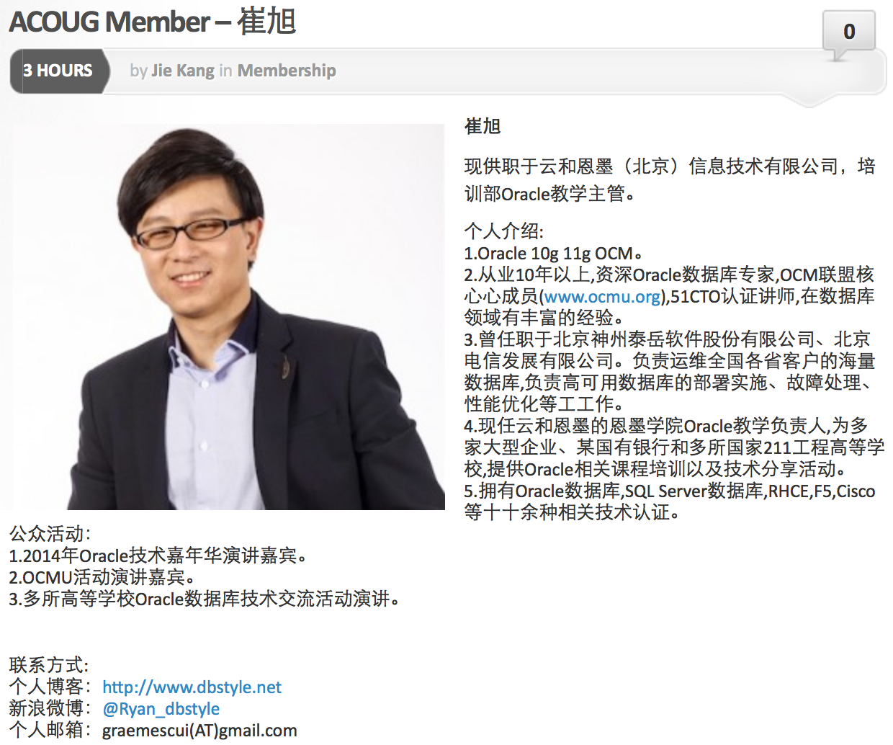Click the graemescui(AT)gmail.com email text

point(199,730)
